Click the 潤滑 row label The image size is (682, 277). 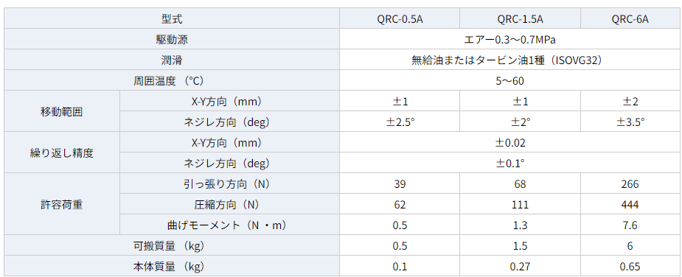(172, 60)
